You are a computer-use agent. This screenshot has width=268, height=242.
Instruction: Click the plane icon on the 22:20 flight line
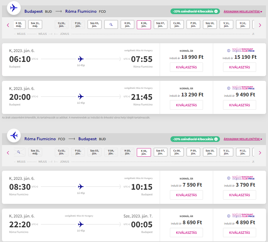click(x=81, y=224)
